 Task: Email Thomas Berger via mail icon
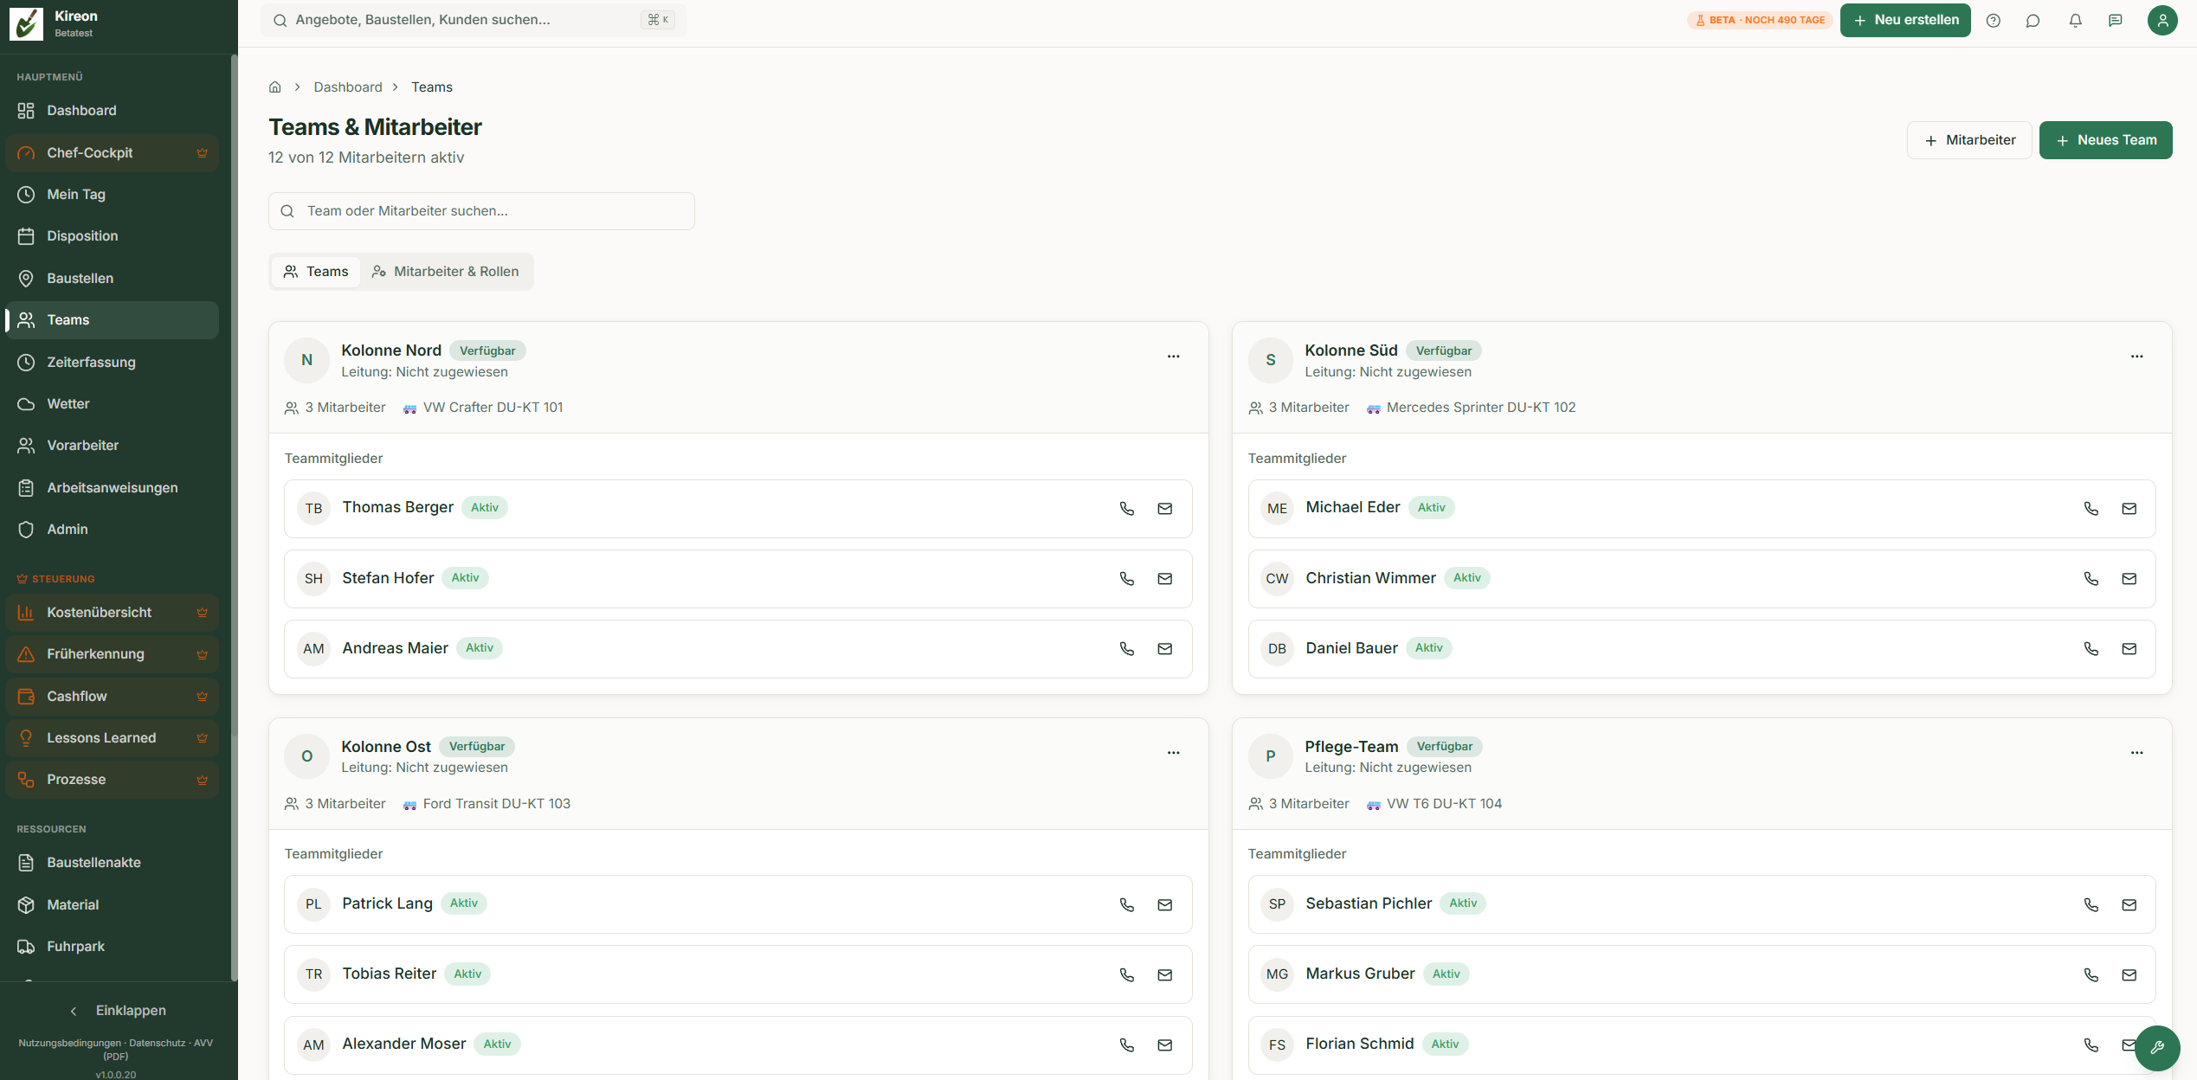(x=1164, y=509)
